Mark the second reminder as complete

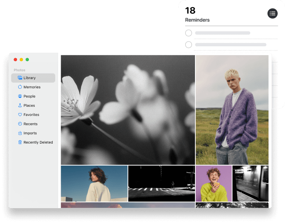189,45
